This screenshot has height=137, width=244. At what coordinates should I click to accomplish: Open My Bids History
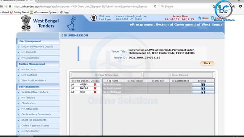click(30, 131)
